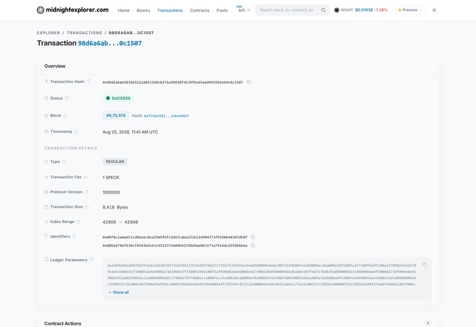Image resolution: width=476 pixels, height=327 pixels.
Task: Show help tooltip for Transaction Fee
Action: point(85,177)
